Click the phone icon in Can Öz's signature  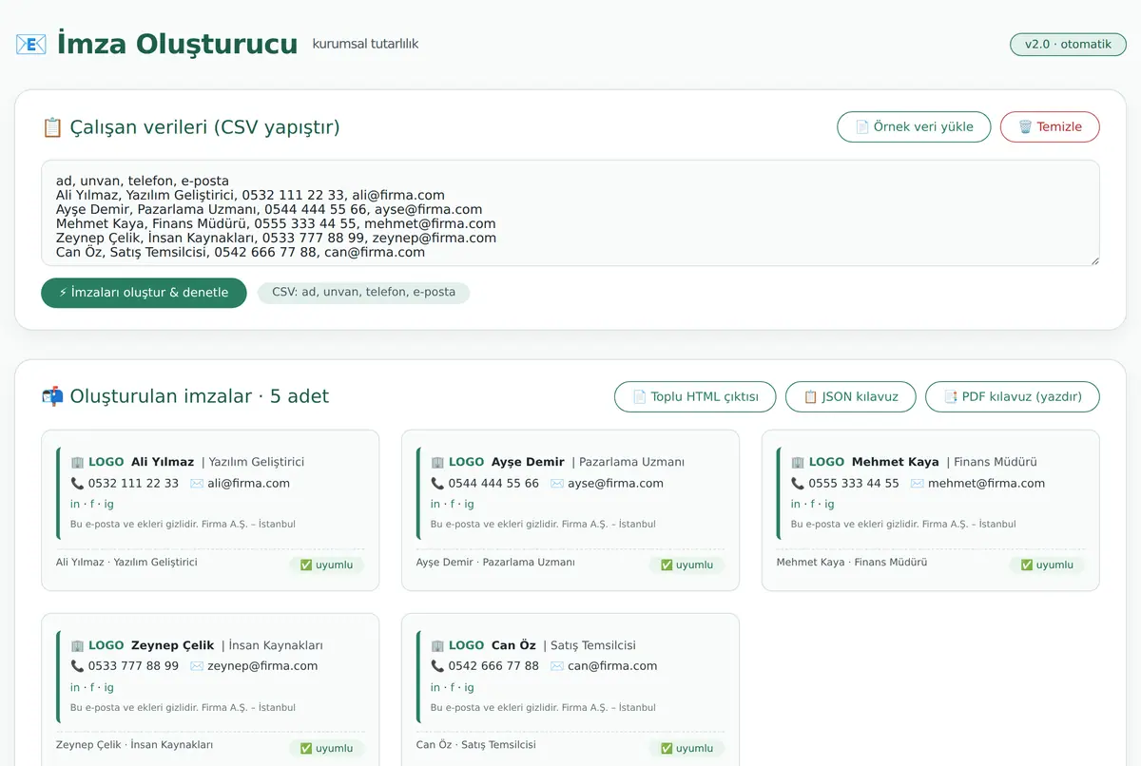[437, 666]
